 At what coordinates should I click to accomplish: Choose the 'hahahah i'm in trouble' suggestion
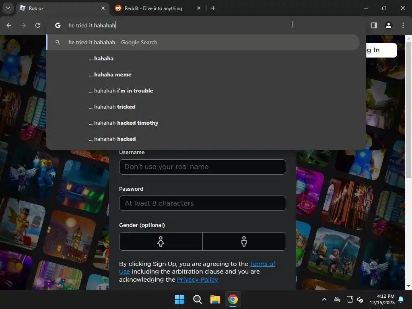[203, 91]
